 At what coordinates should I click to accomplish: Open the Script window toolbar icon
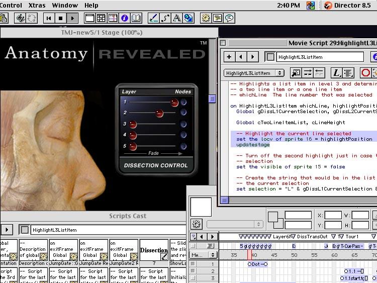tap(217, 18)
